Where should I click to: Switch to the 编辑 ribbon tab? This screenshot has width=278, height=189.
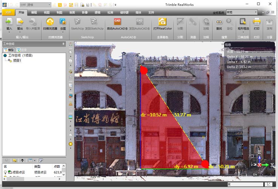point(34,12)
